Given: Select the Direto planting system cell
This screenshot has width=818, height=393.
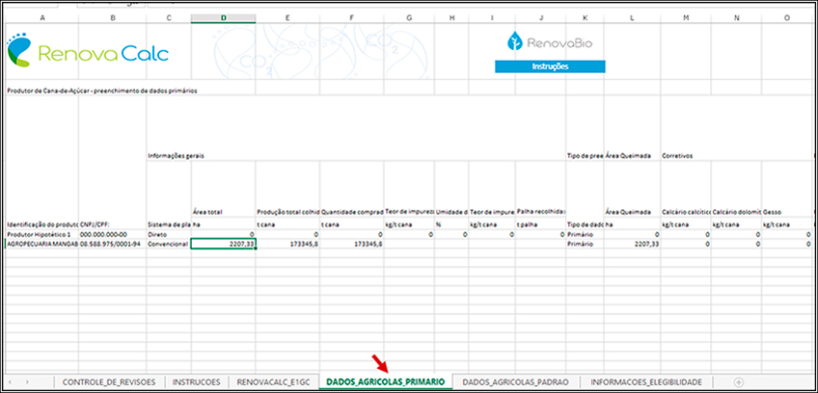Looking at the screenshot, I should 169,234.
